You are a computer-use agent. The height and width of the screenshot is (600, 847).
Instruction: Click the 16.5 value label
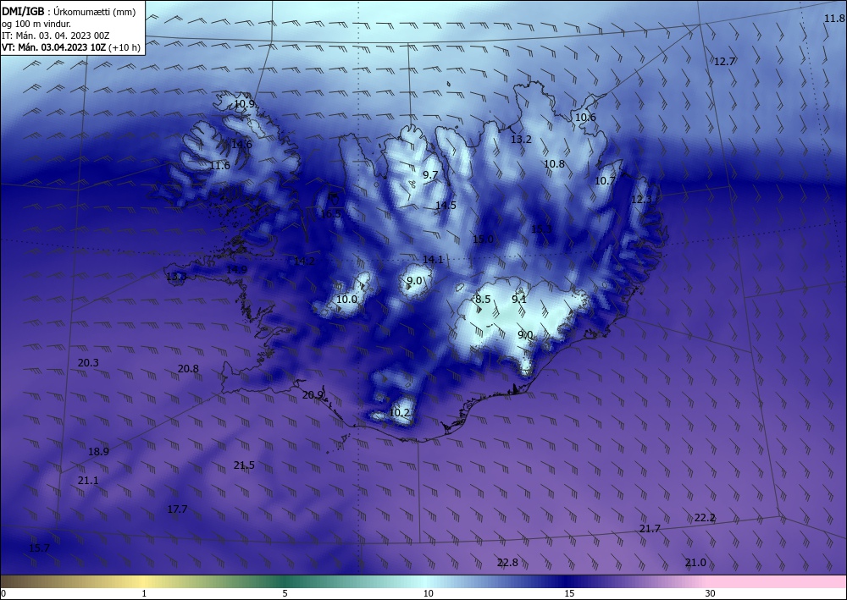point(330,213)
